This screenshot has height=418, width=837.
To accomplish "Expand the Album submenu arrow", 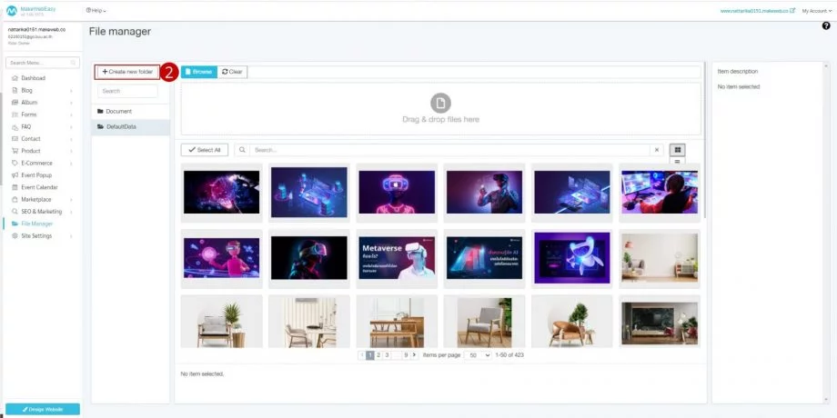I will pos(71,103).
